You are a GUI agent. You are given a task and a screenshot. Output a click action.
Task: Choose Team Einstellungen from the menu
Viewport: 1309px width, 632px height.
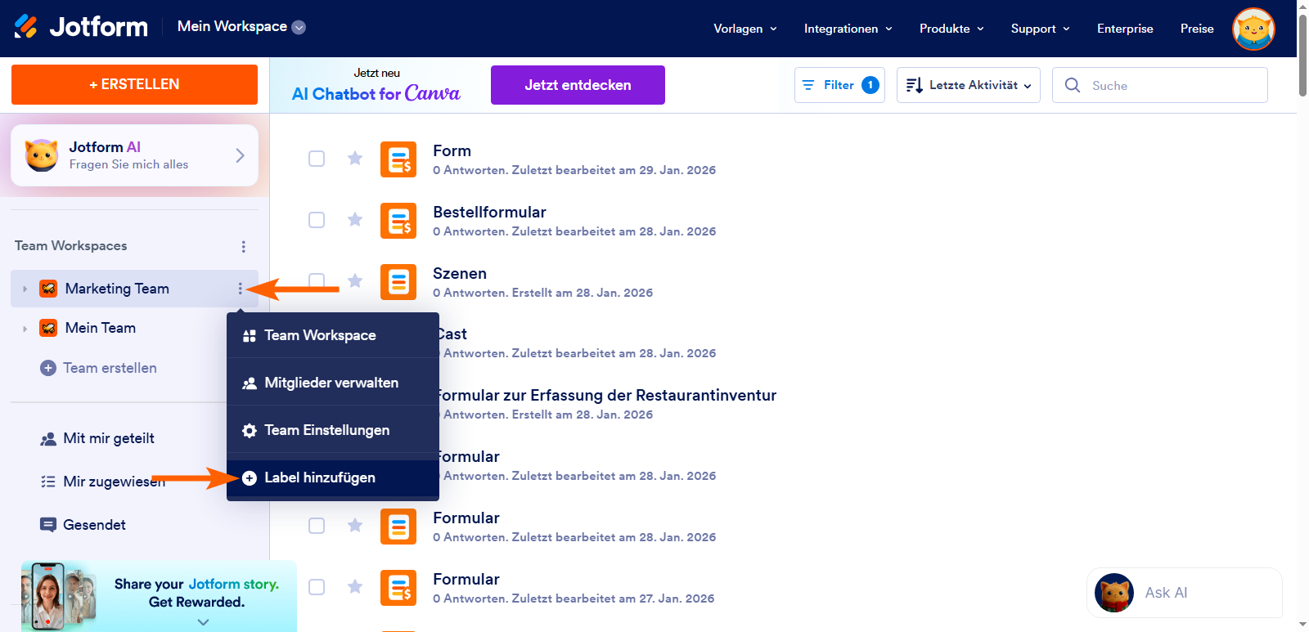(333, 430)
